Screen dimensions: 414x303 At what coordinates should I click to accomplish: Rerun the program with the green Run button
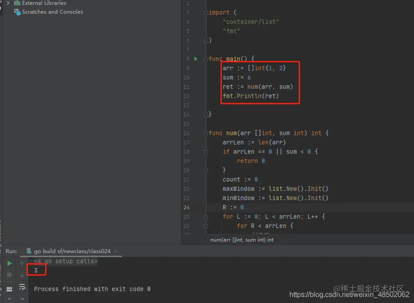10,263
